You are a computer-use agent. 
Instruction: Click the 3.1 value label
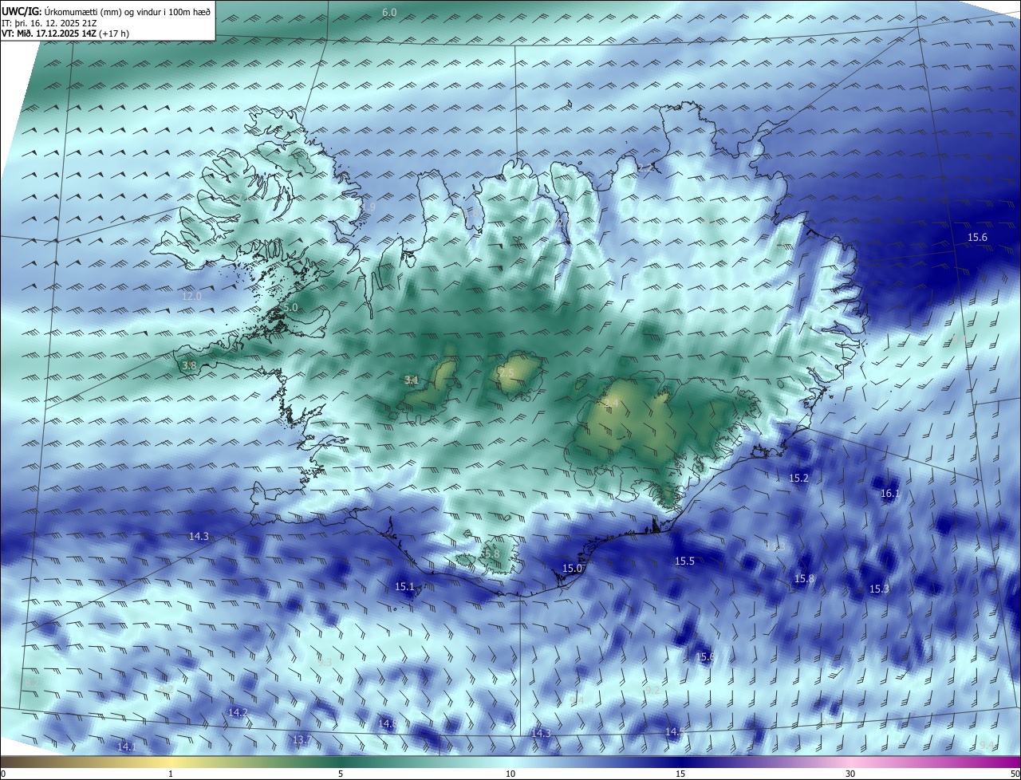click(x=412, y=380)
